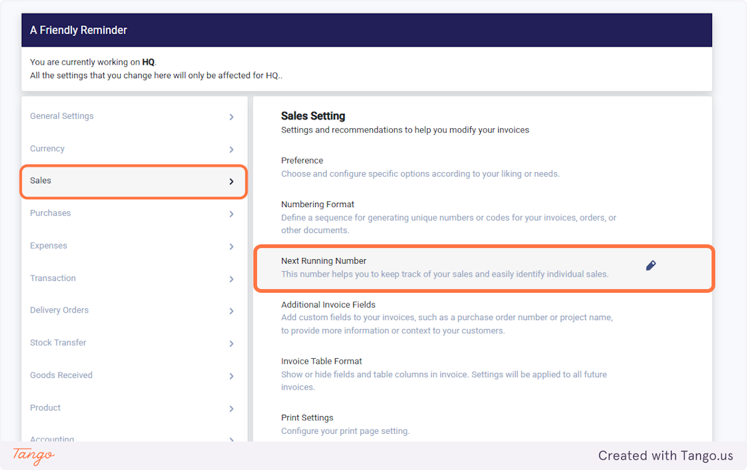The height and width of the screenshot is (470, 747).
Task: Click 'Configure your print page setting.' description
Action: point(345,431)
